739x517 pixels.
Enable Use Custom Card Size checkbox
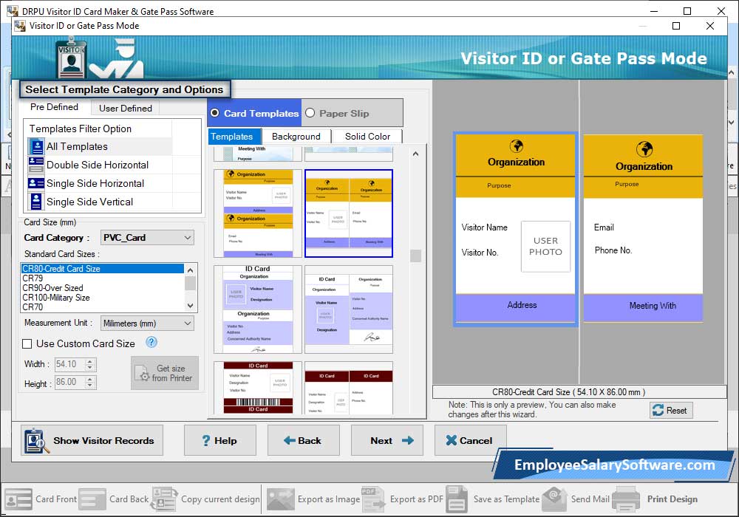click(27, 343)
